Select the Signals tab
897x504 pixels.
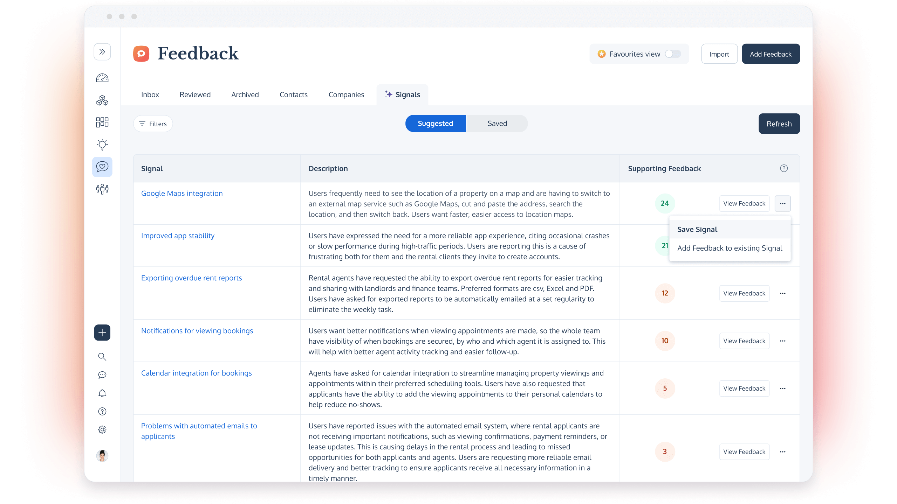[402, 94]
